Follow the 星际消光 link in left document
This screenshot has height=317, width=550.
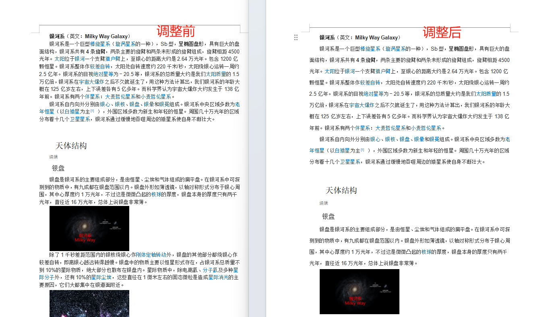pyautogui.click(x=218, y=277)
